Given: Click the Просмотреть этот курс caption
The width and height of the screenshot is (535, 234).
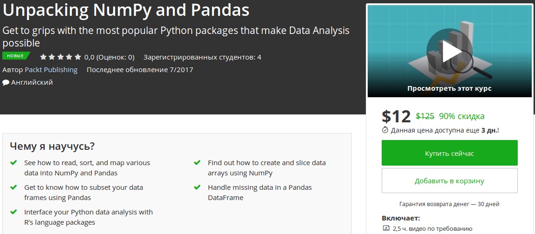Looking at the screenshot, I should point(449,88).
